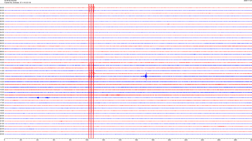Screen dimensions: 252x141
Task: Click the 12m tick on the time axis
Action: tap(103, 140)
